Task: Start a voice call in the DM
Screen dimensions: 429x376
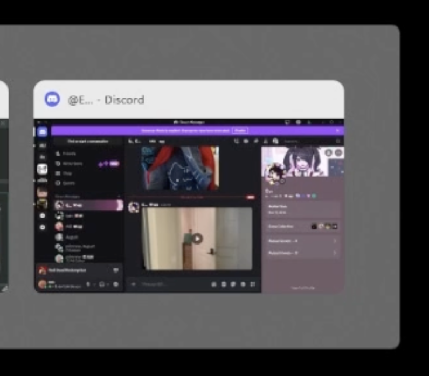Action: 237,141
